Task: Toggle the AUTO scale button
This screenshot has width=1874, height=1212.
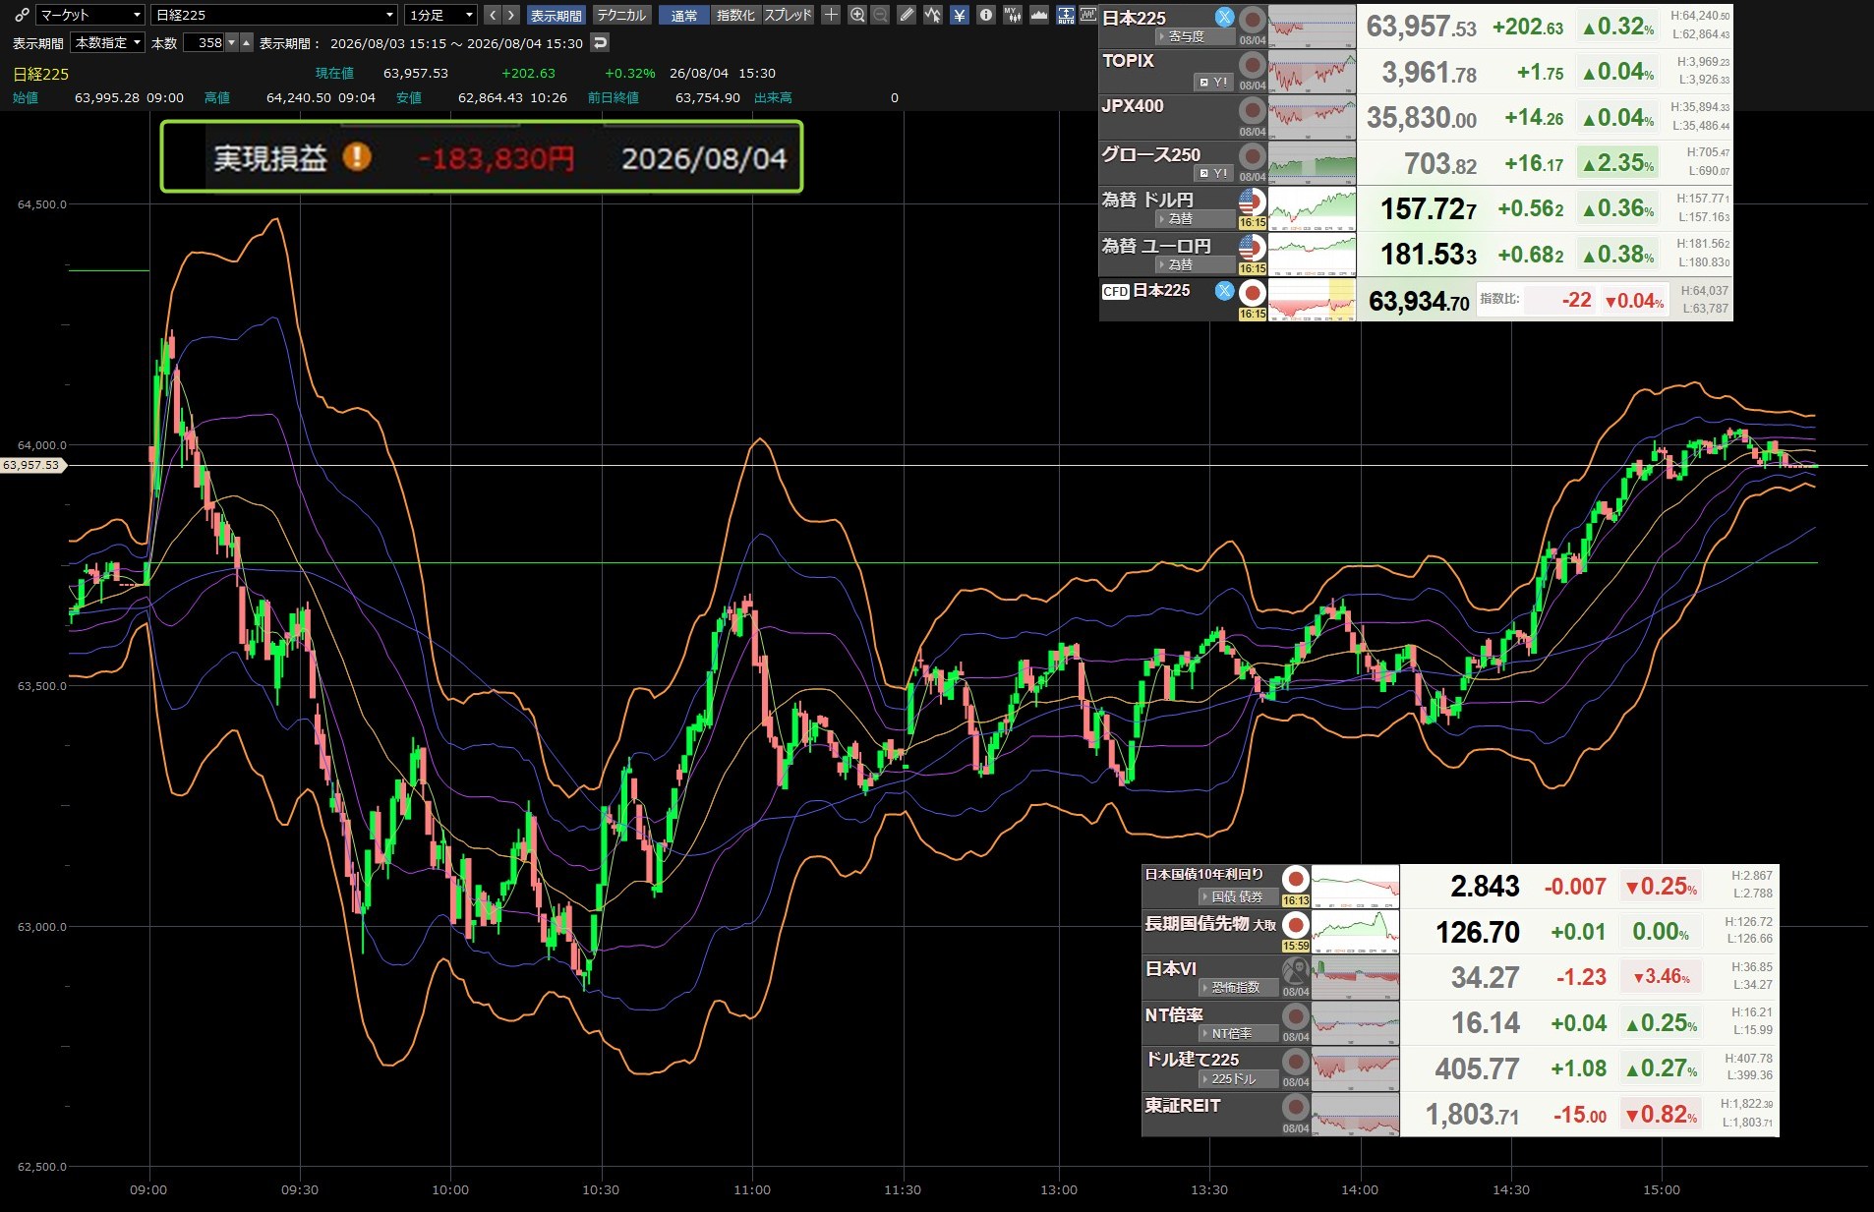Action: tap(1065, 15)
